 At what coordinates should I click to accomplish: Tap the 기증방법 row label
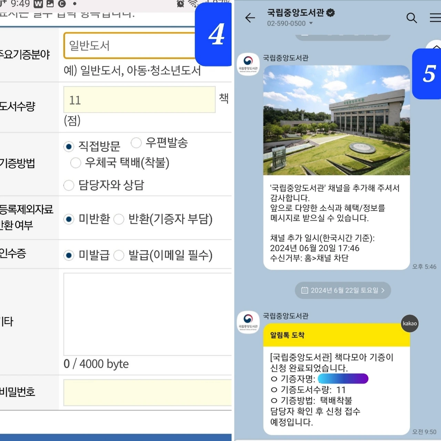pos(17,163)
